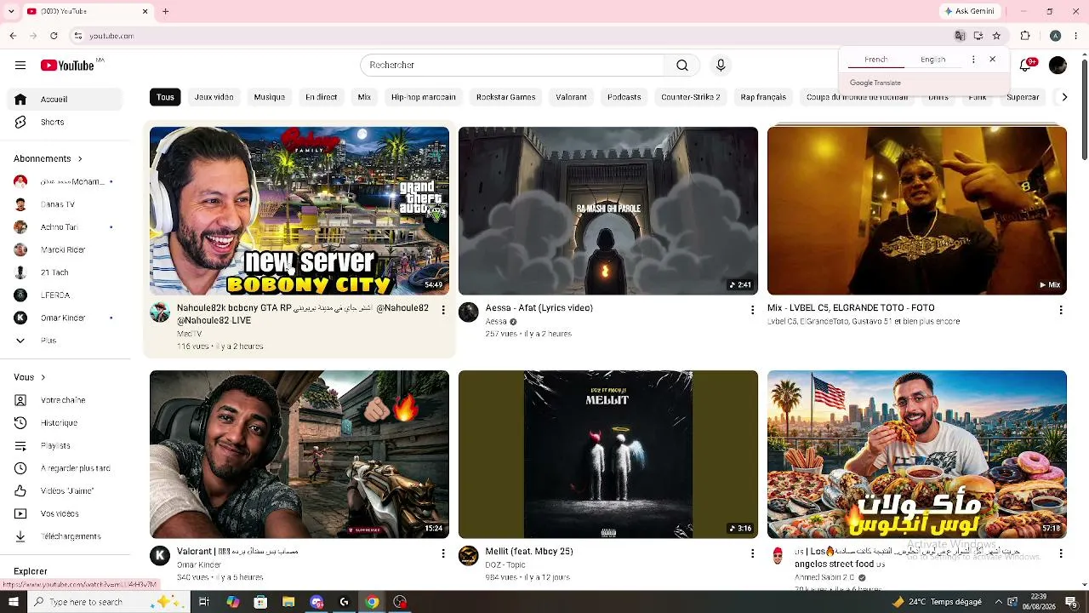Open options menu for Mellit video
This screenshot has width=1089, height=613.
(x=752, y=553)
